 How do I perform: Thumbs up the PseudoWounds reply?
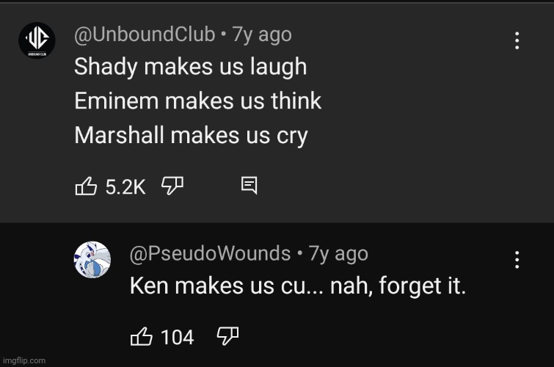[x=141, y=337]
